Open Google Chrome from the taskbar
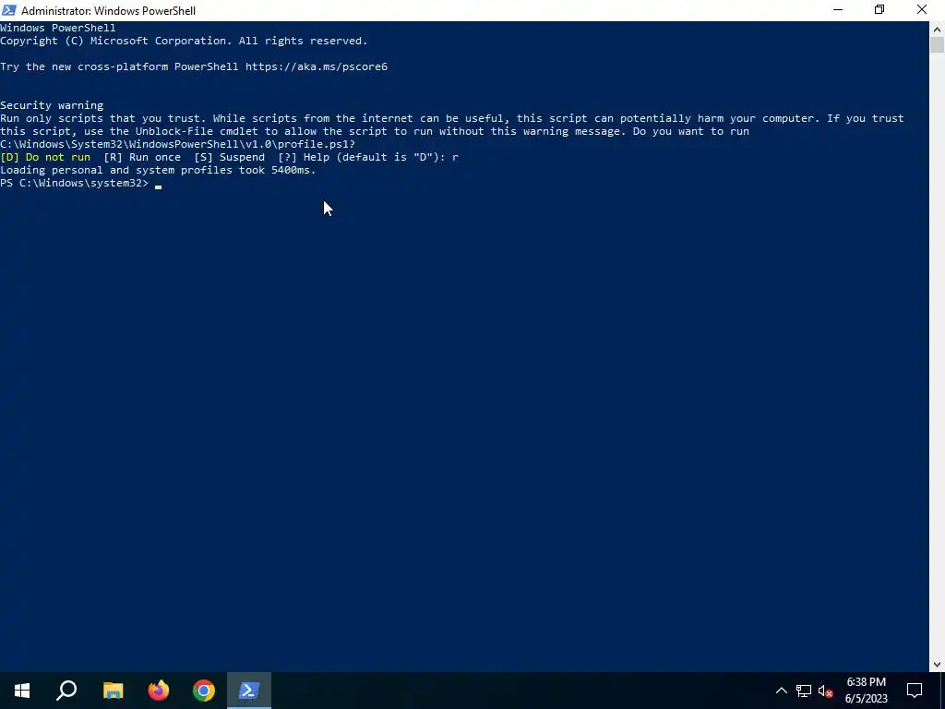The width and height of the screenshot is (945, 709). (x=204, y=691)
